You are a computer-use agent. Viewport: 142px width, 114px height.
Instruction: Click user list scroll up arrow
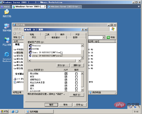pos(82,45)
